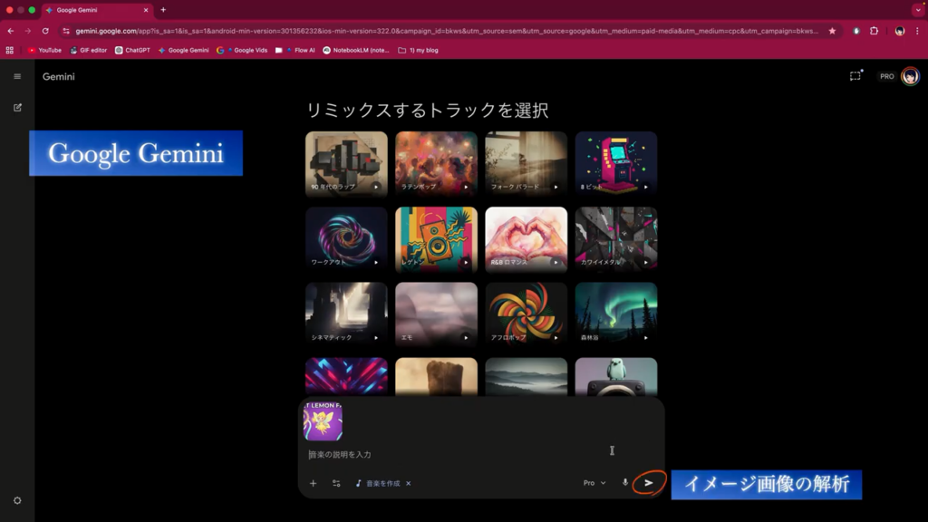The height and width of the screenshot is (522, 928).
Task: Click the send arrow to submit the prompt
Action: click(x=648, y=483)
